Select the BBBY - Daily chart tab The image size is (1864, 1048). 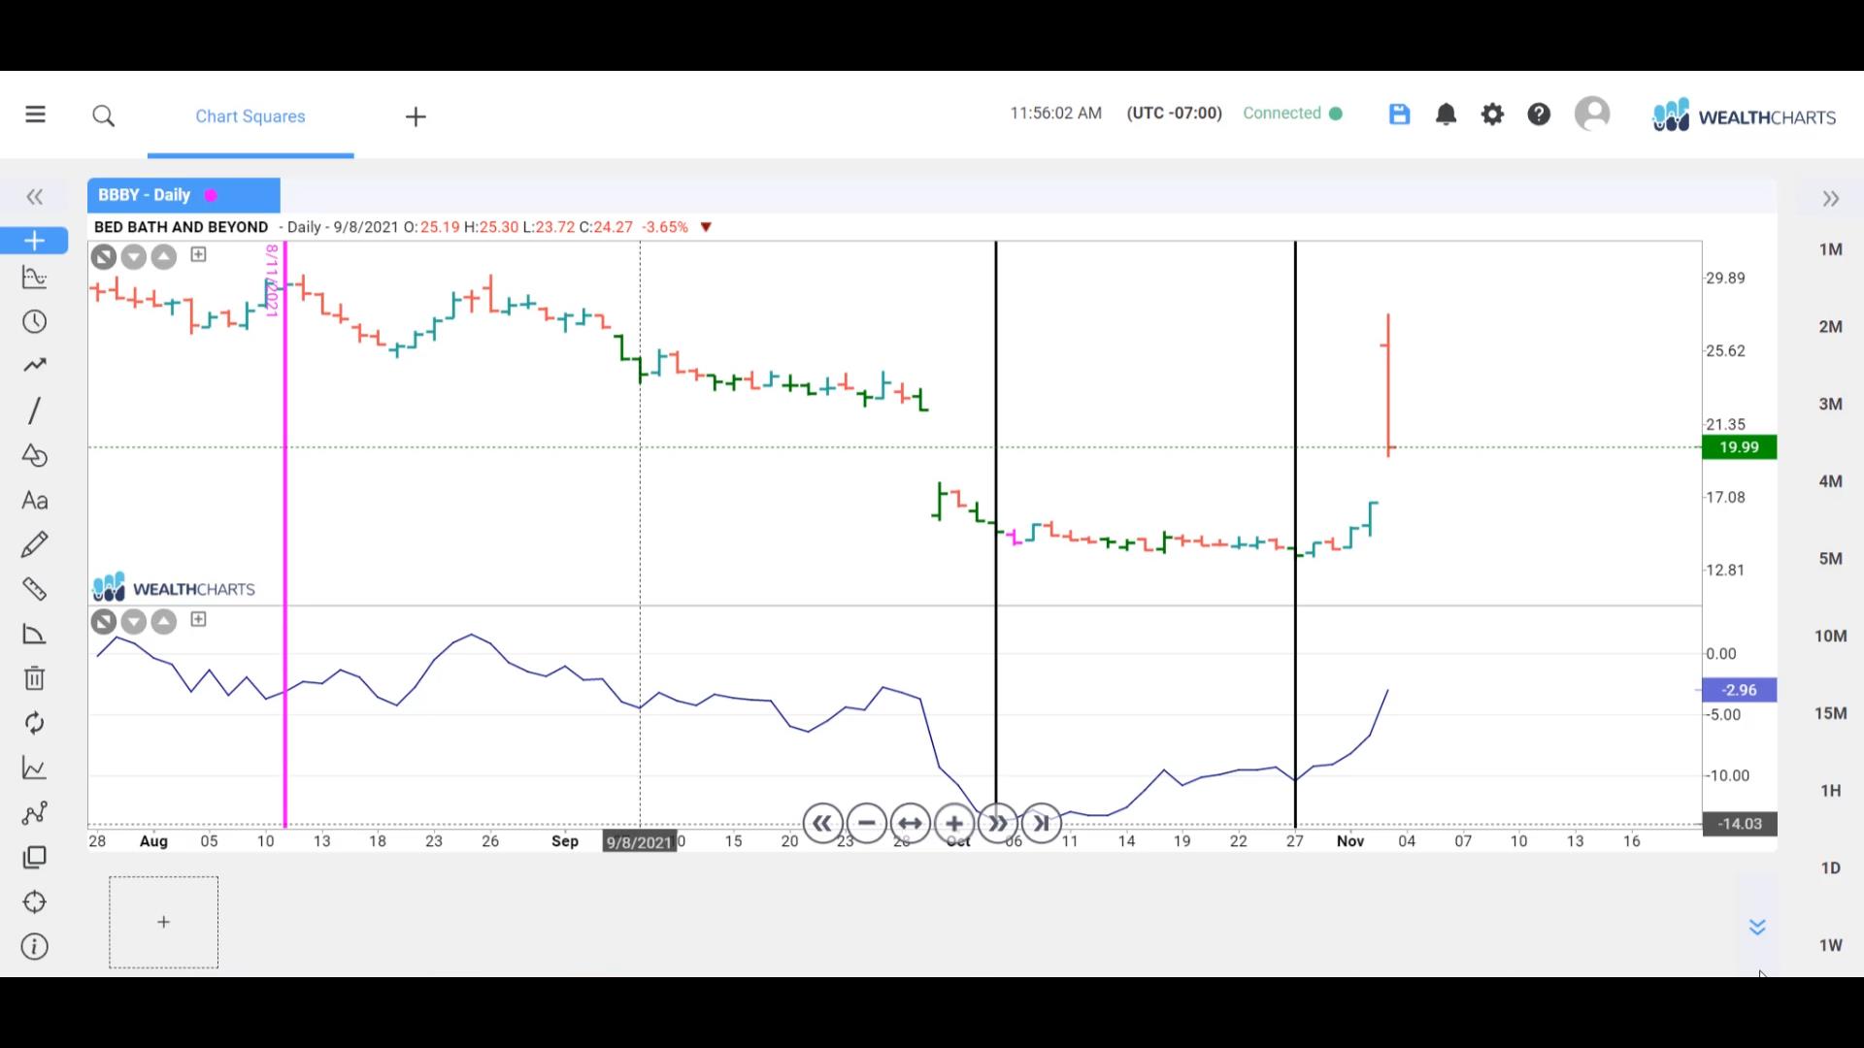pyautogui.click(x=183, y=195)
